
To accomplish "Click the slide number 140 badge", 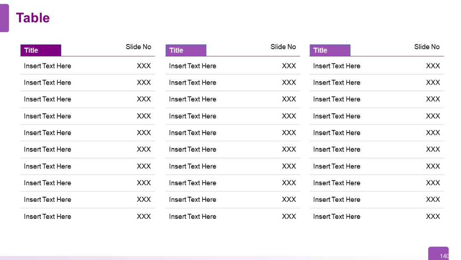I will 438,254.
